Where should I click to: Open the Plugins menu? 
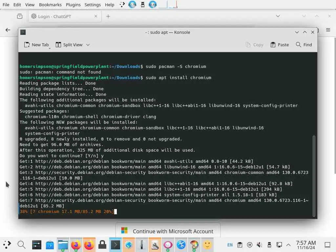pyautogui.click(x=73, y=5)
